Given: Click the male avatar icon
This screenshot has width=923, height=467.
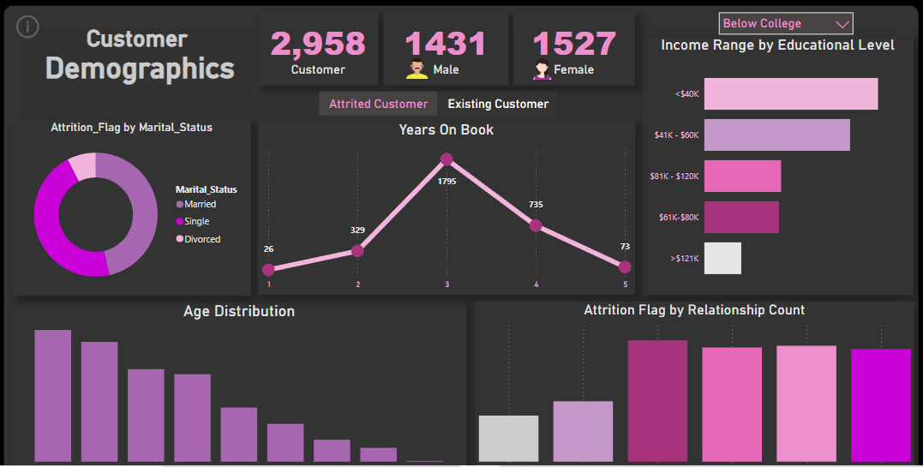Looking at the screenshot, I should point(417,70).
